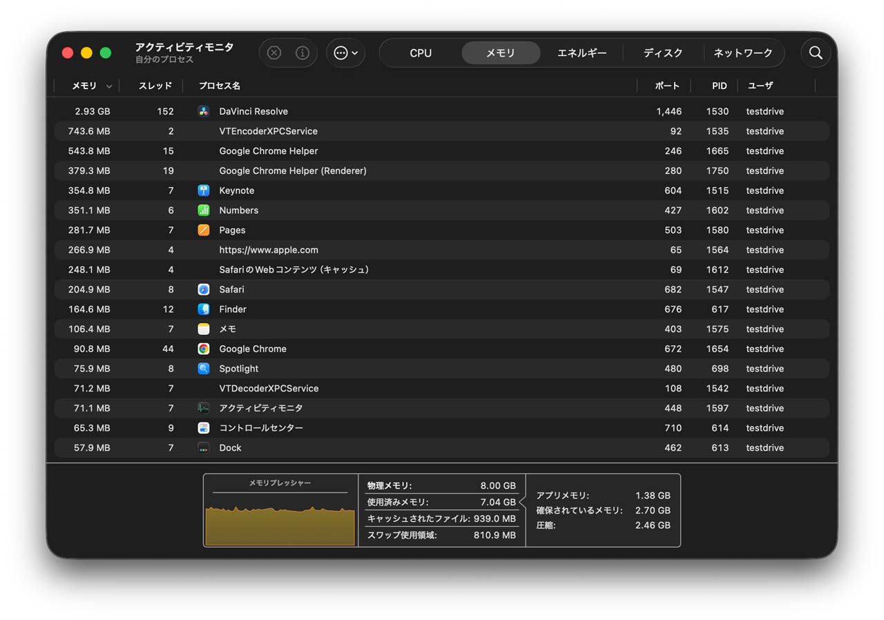Image resolution: width=884 pixels, height=620 pixels.
Task: Click the Numbers app icon in list
Action: click(204, 211)
